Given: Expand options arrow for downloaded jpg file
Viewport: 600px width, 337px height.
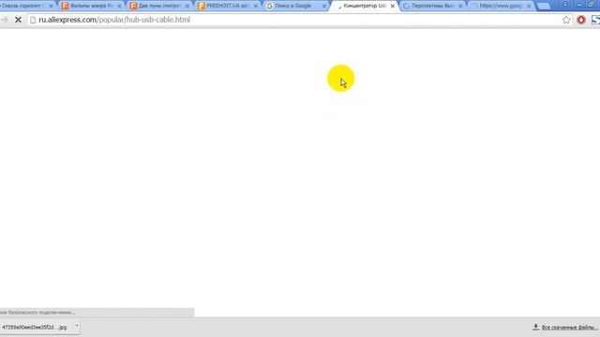Looking at the screenshot, I should tap(77, 327).
